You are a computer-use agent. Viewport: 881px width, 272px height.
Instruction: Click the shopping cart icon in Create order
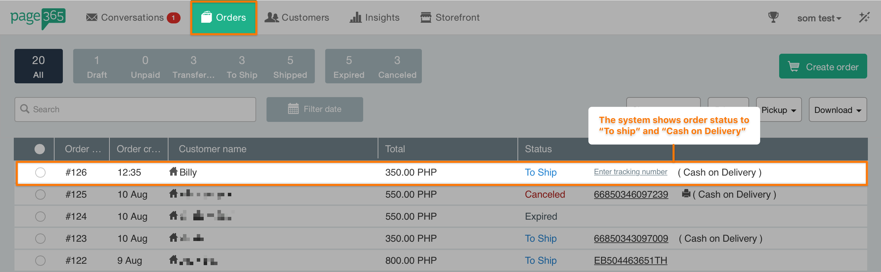(x=794, y=66)
